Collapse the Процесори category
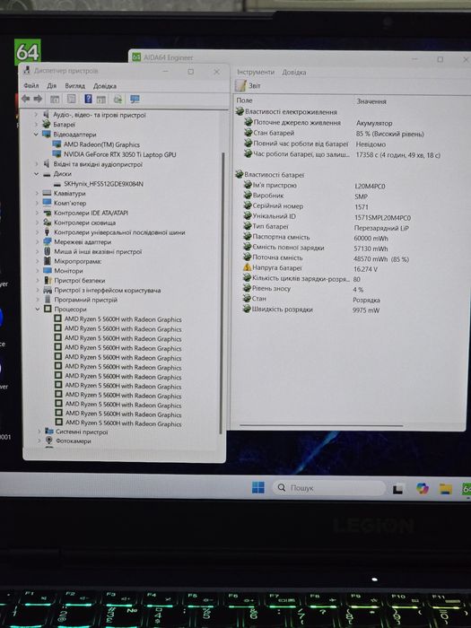 [38, 310]
